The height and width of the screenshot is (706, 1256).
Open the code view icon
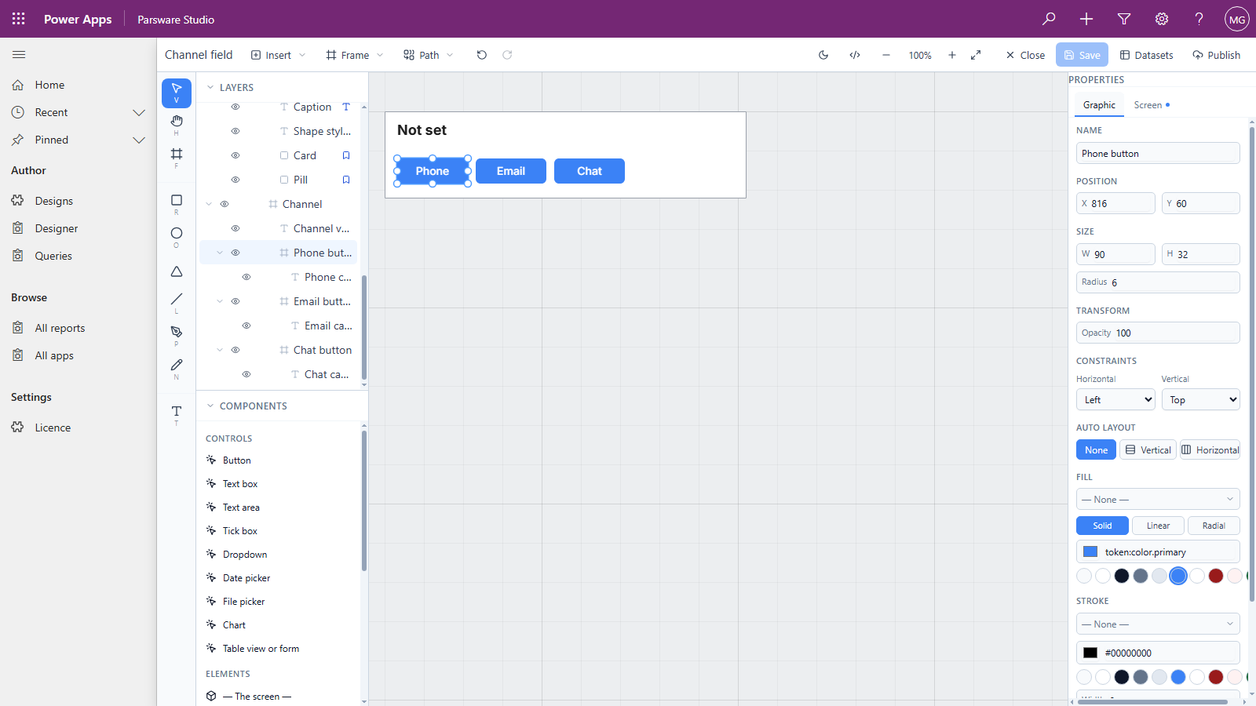click(855, 55)
